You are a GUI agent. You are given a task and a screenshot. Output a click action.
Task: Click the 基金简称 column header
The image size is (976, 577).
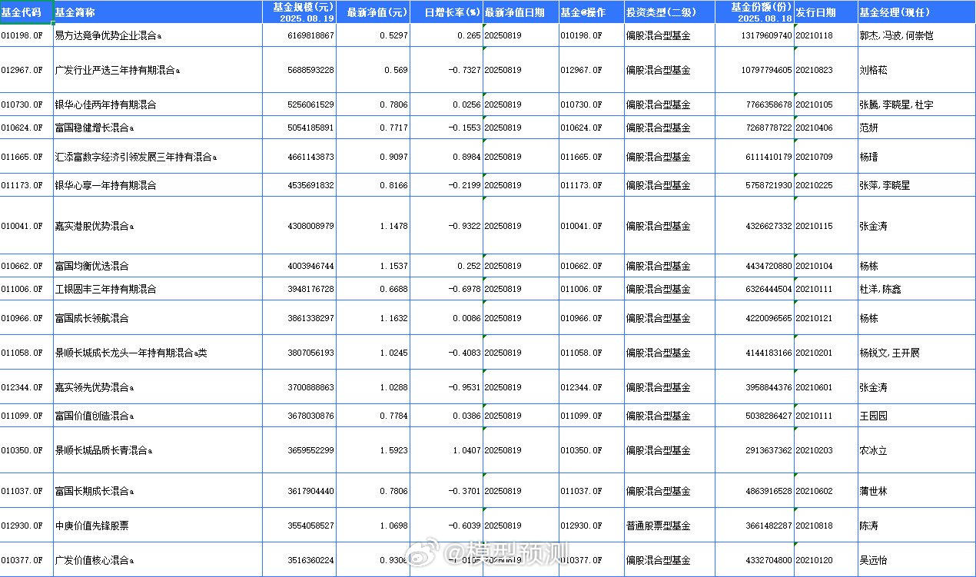(158, 12)
